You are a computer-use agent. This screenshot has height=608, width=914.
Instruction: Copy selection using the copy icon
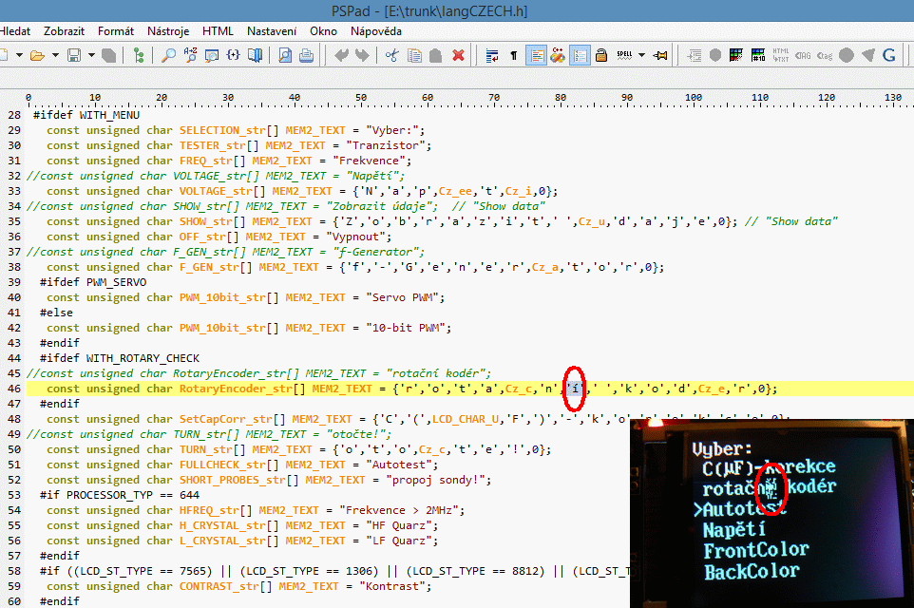coord(414,55)
